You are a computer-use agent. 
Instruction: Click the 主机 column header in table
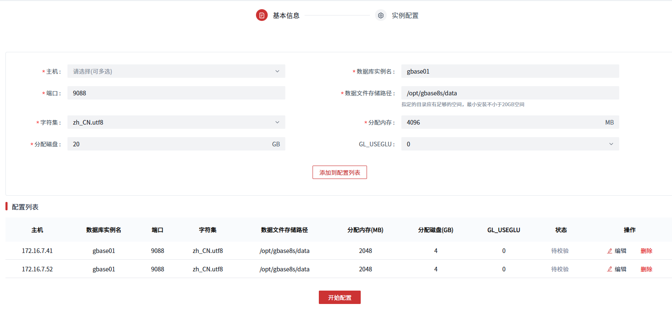point(37,230)
